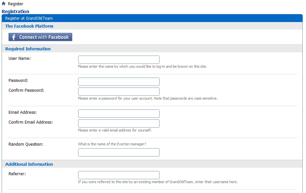The width and height of the screenshot is (306, 193).
Task: Focus the Password input field
Action: pyautogui.click(x=119, y=82)
